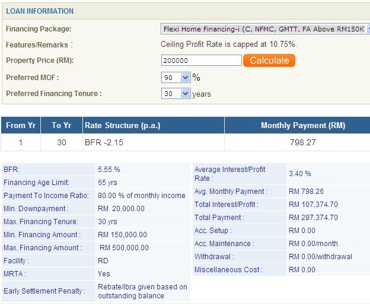This screenshot has width=370, height=306.
Task: Click the Min. Downpayment value RM 20,000.00
Action: [121, 209]
